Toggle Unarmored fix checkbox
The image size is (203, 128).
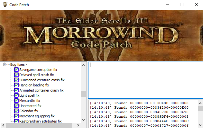pyautogui.click(x=16, y=106)
